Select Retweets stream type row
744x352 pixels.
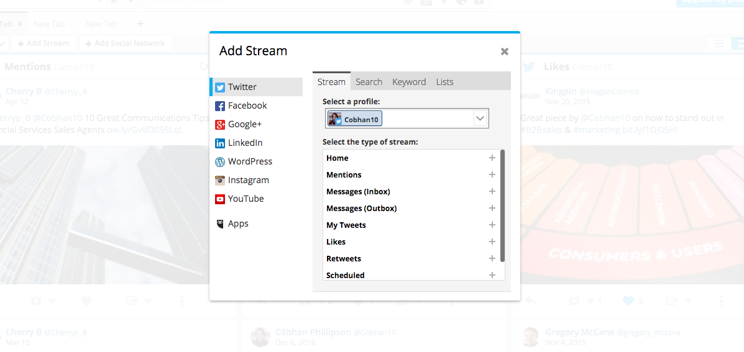coord(411,259)
